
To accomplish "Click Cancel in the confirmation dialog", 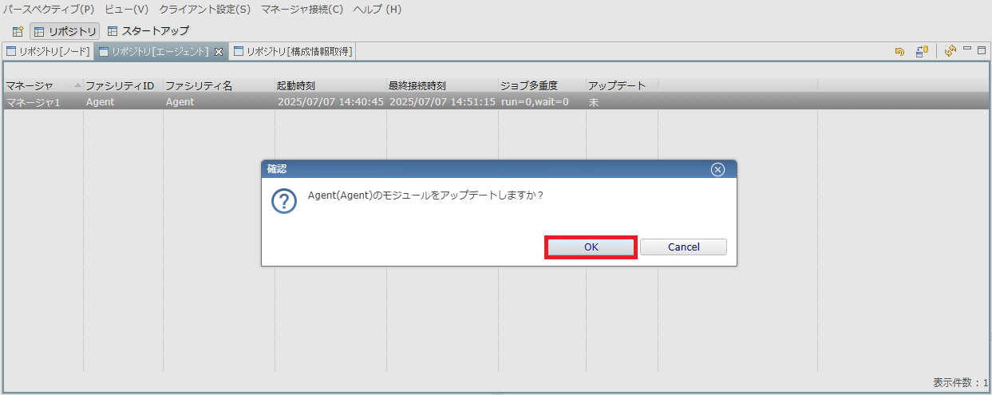I will [x=683, y=247].
